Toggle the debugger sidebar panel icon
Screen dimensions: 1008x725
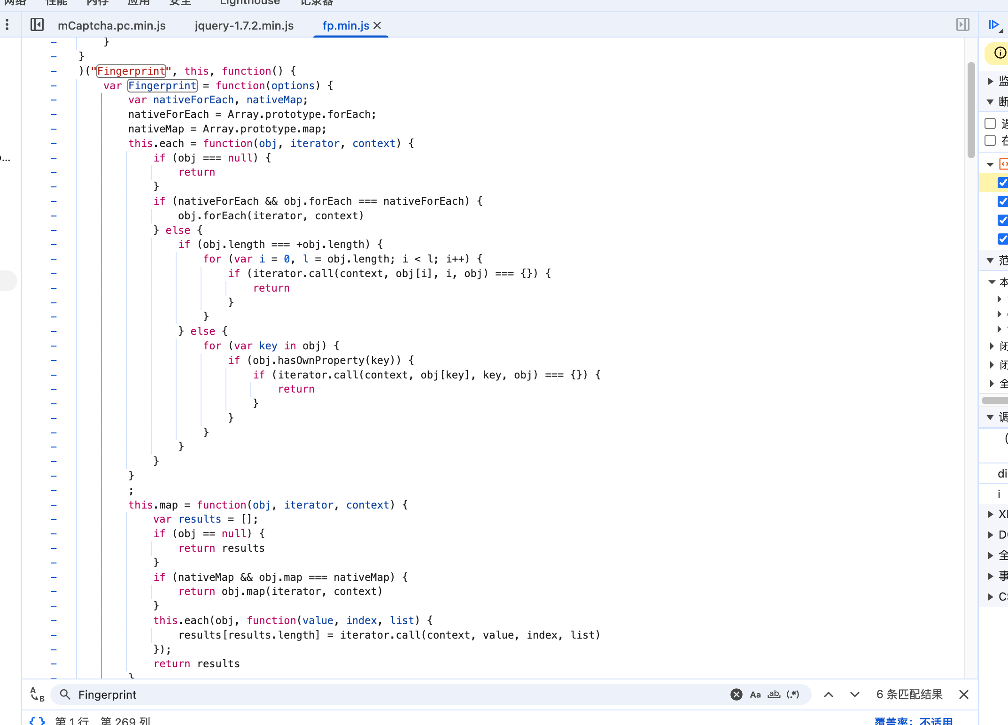point(962,24)
